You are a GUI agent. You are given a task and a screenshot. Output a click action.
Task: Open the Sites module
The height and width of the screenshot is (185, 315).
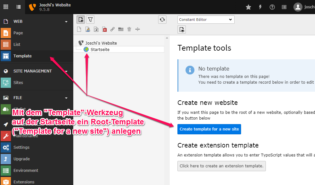[21, 82]
